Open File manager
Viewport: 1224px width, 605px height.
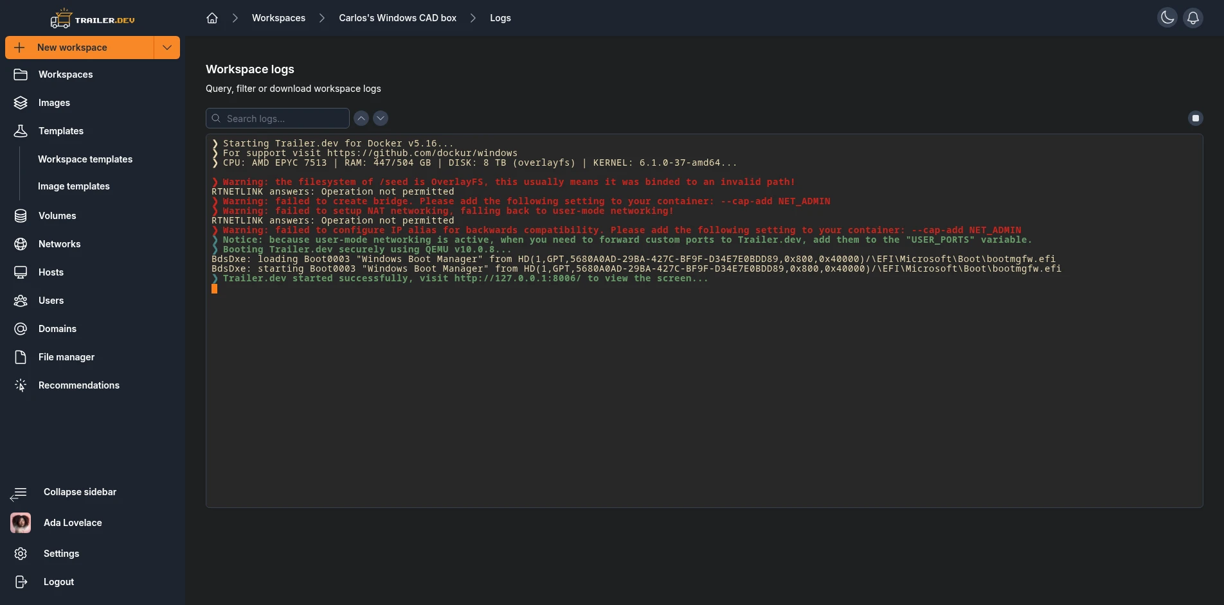66,357
